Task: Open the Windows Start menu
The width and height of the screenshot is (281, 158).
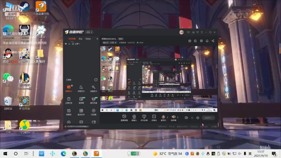Action: (x=5, y=153)
